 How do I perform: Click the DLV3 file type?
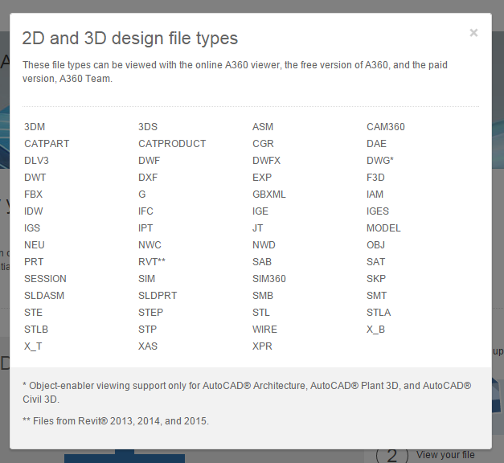pos(36,161)
